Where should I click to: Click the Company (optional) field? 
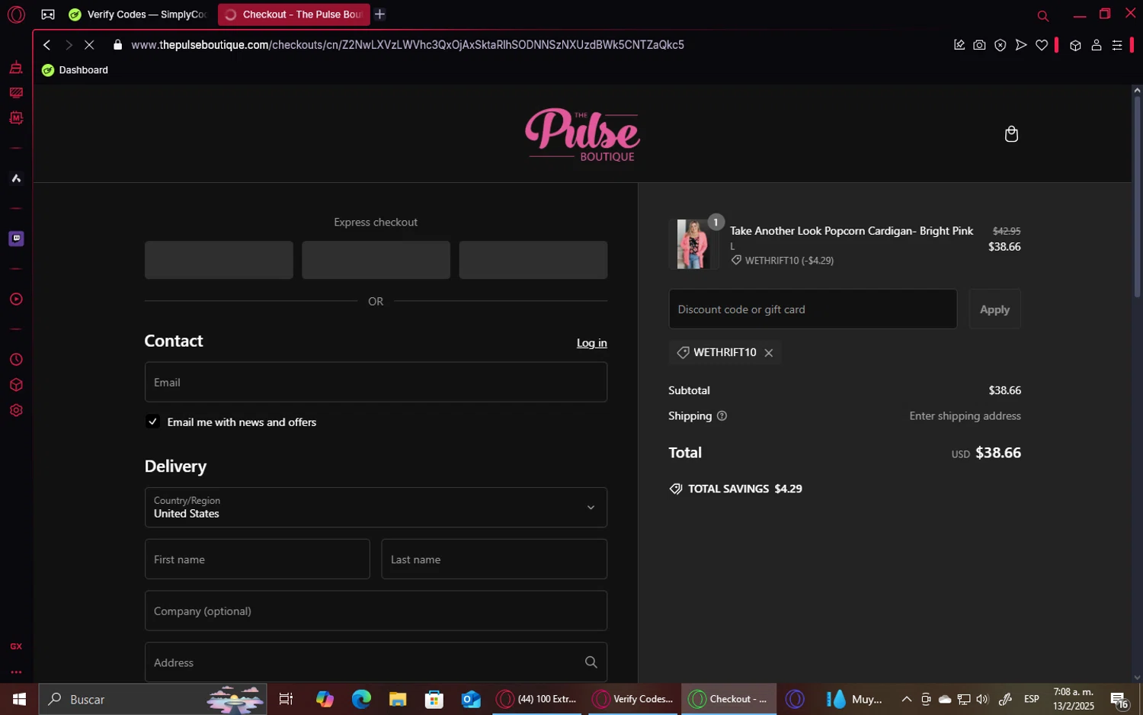point(376,611)
